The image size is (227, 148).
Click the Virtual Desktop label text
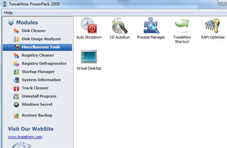(x=89, y=68)
